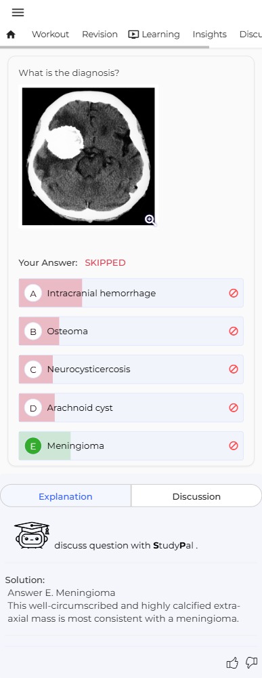The width and height of the screenshot is (262, 678).
Task: Select answer C Neurocysticercosis
Action: pos(131,370)
